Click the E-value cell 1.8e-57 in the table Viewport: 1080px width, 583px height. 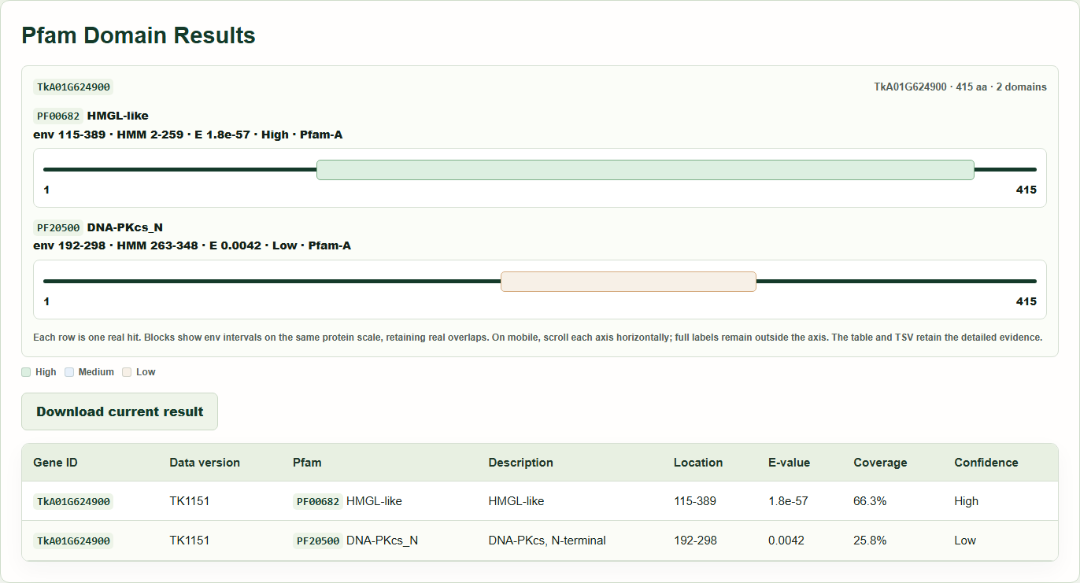click(x=788, y=501)
